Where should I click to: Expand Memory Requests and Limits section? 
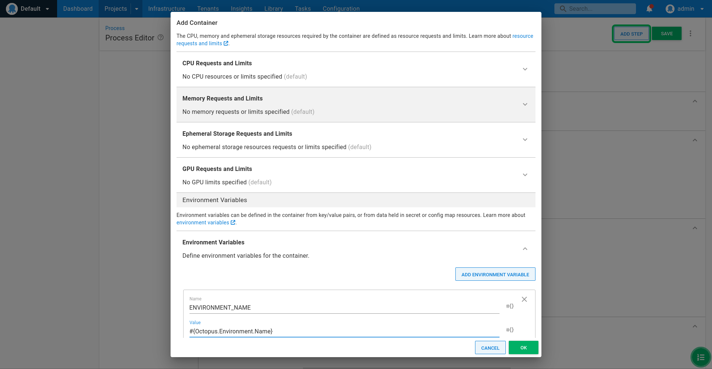356,105
